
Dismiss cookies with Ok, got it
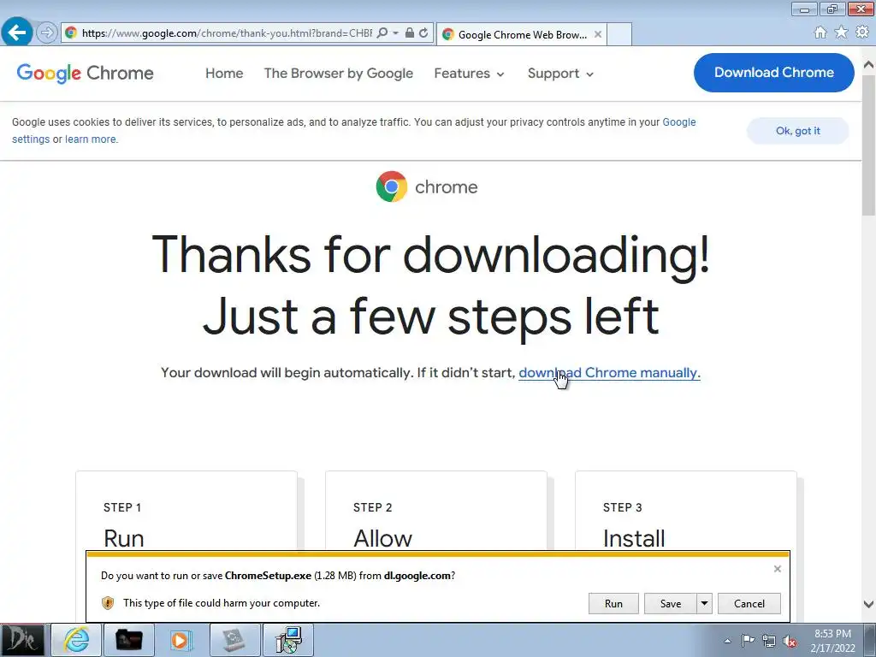point(798,131)
